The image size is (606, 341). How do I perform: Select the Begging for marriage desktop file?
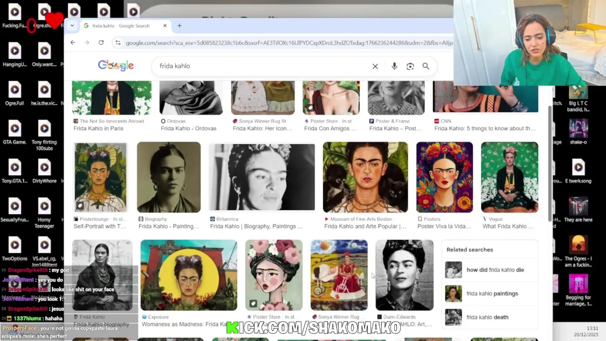coord(578,290)
